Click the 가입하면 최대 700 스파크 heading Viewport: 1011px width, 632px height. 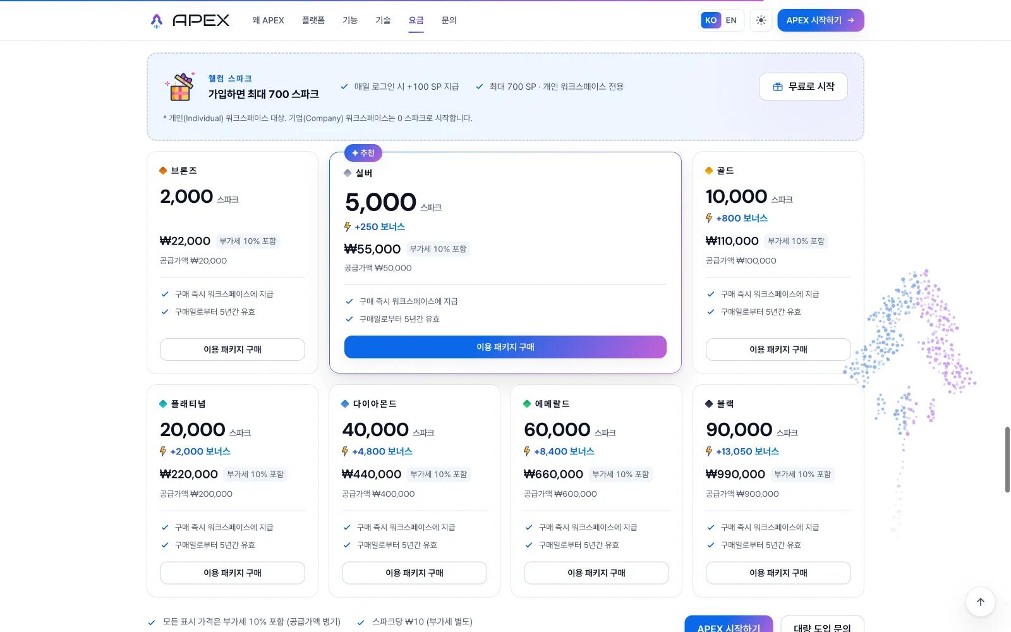[263, 94]
